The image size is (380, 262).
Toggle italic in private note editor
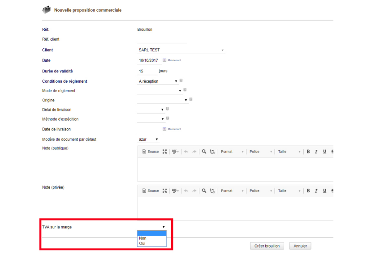point(316,191)
